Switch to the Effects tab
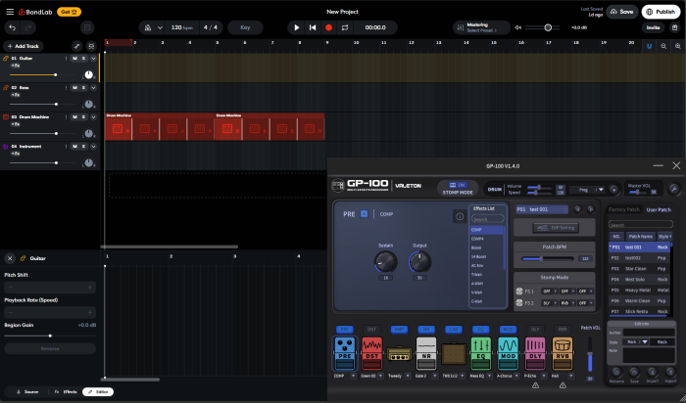The width and height of the screenshot is (686, 403). point(66,391)
